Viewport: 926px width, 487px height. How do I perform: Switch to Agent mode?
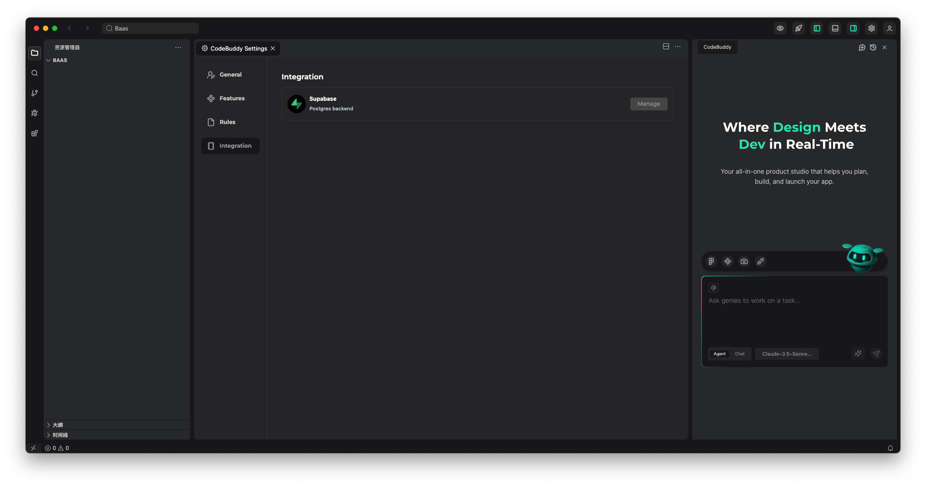point(720,354)
